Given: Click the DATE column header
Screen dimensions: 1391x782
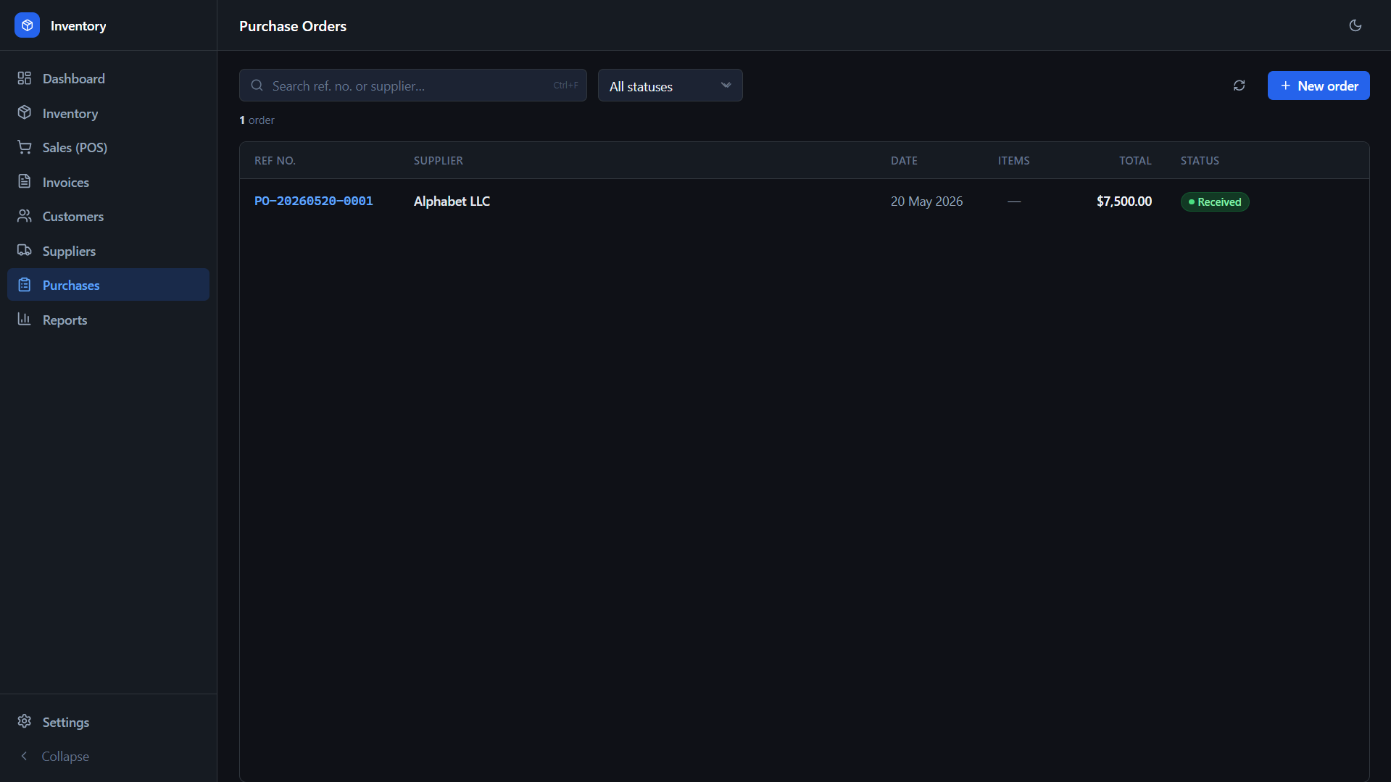Looking at the screenshot, I should 904,161.
